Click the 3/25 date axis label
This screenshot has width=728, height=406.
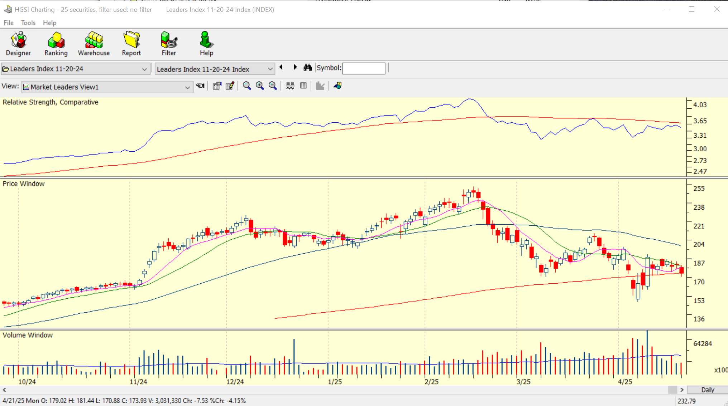pos(523,382)
